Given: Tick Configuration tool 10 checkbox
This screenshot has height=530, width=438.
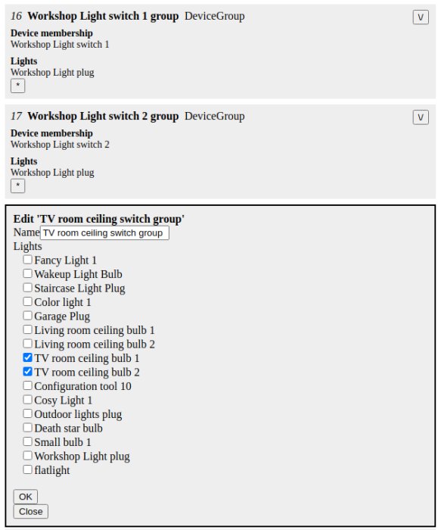Looking at the screenshot, I should pyautogui.click(x=27, y=385).
